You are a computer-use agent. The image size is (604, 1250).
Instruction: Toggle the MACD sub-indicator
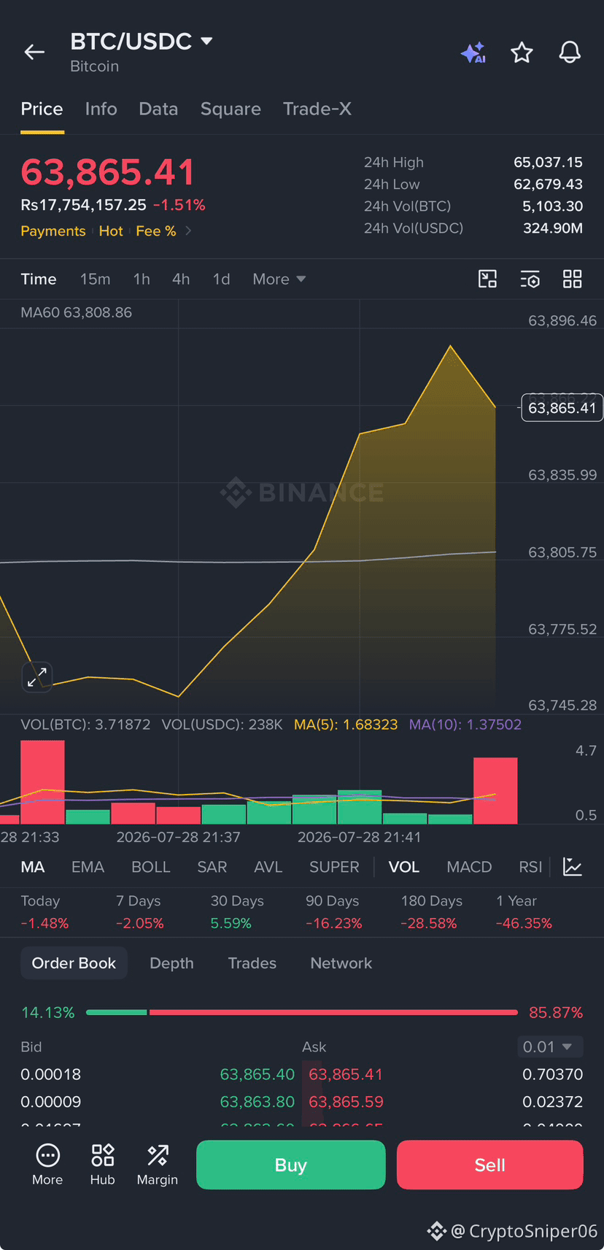click(x=469, y=867)
